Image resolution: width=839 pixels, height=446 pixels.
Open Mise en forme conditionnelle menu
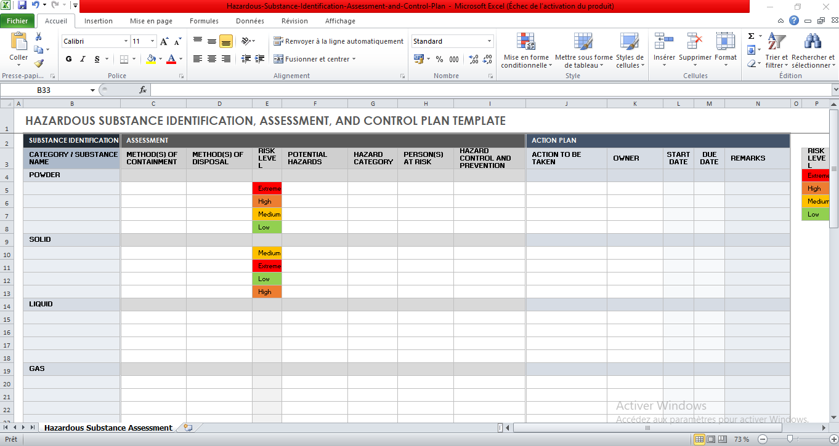[526, 50]
